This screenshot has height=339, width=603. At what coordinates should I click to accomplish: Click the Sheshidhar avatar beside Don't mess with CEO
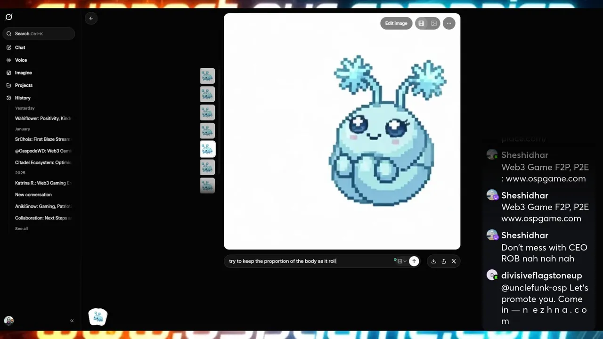pyautogui.click(x=492, y=235)
